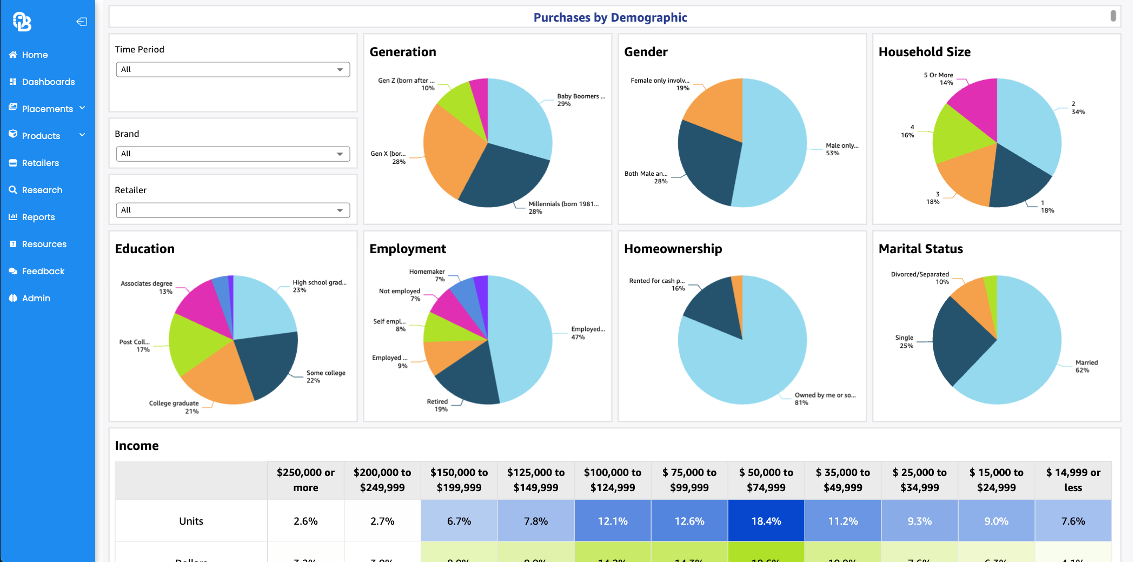Click the Time Period dropdown arrow
Screen dimensions: 1135x562
pos(340,70)
